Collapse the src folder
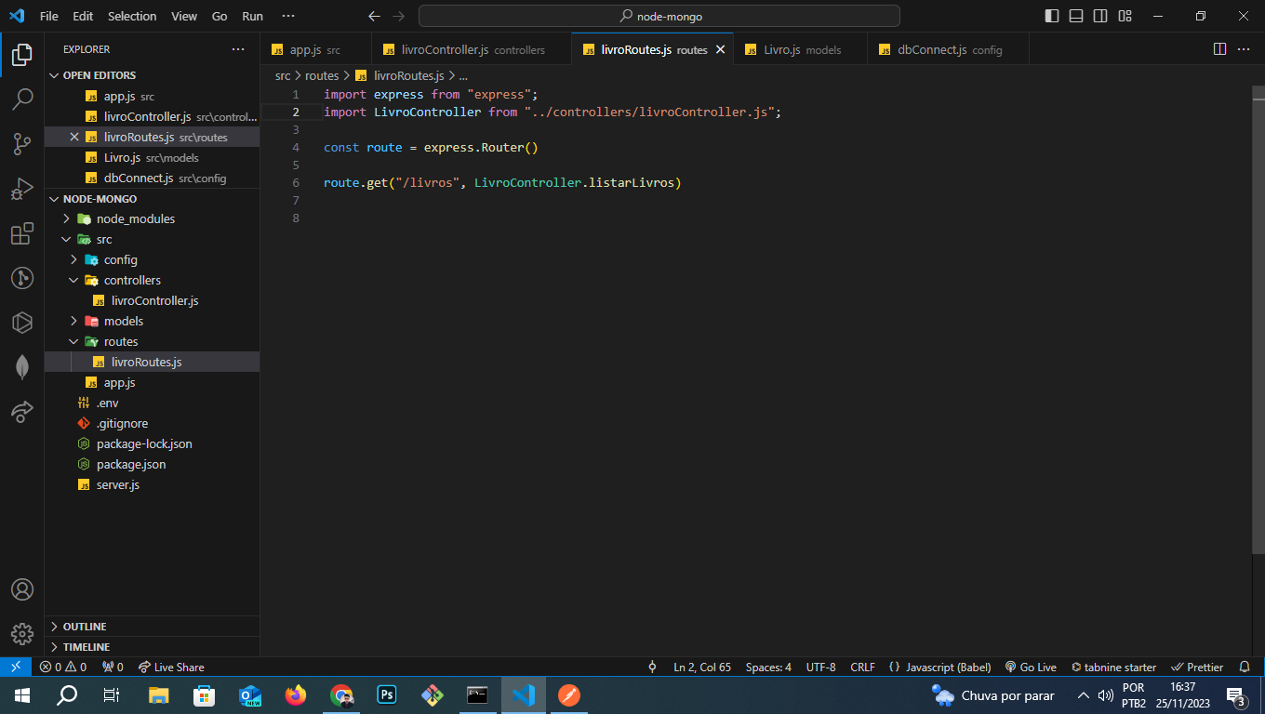 [152, 239]
